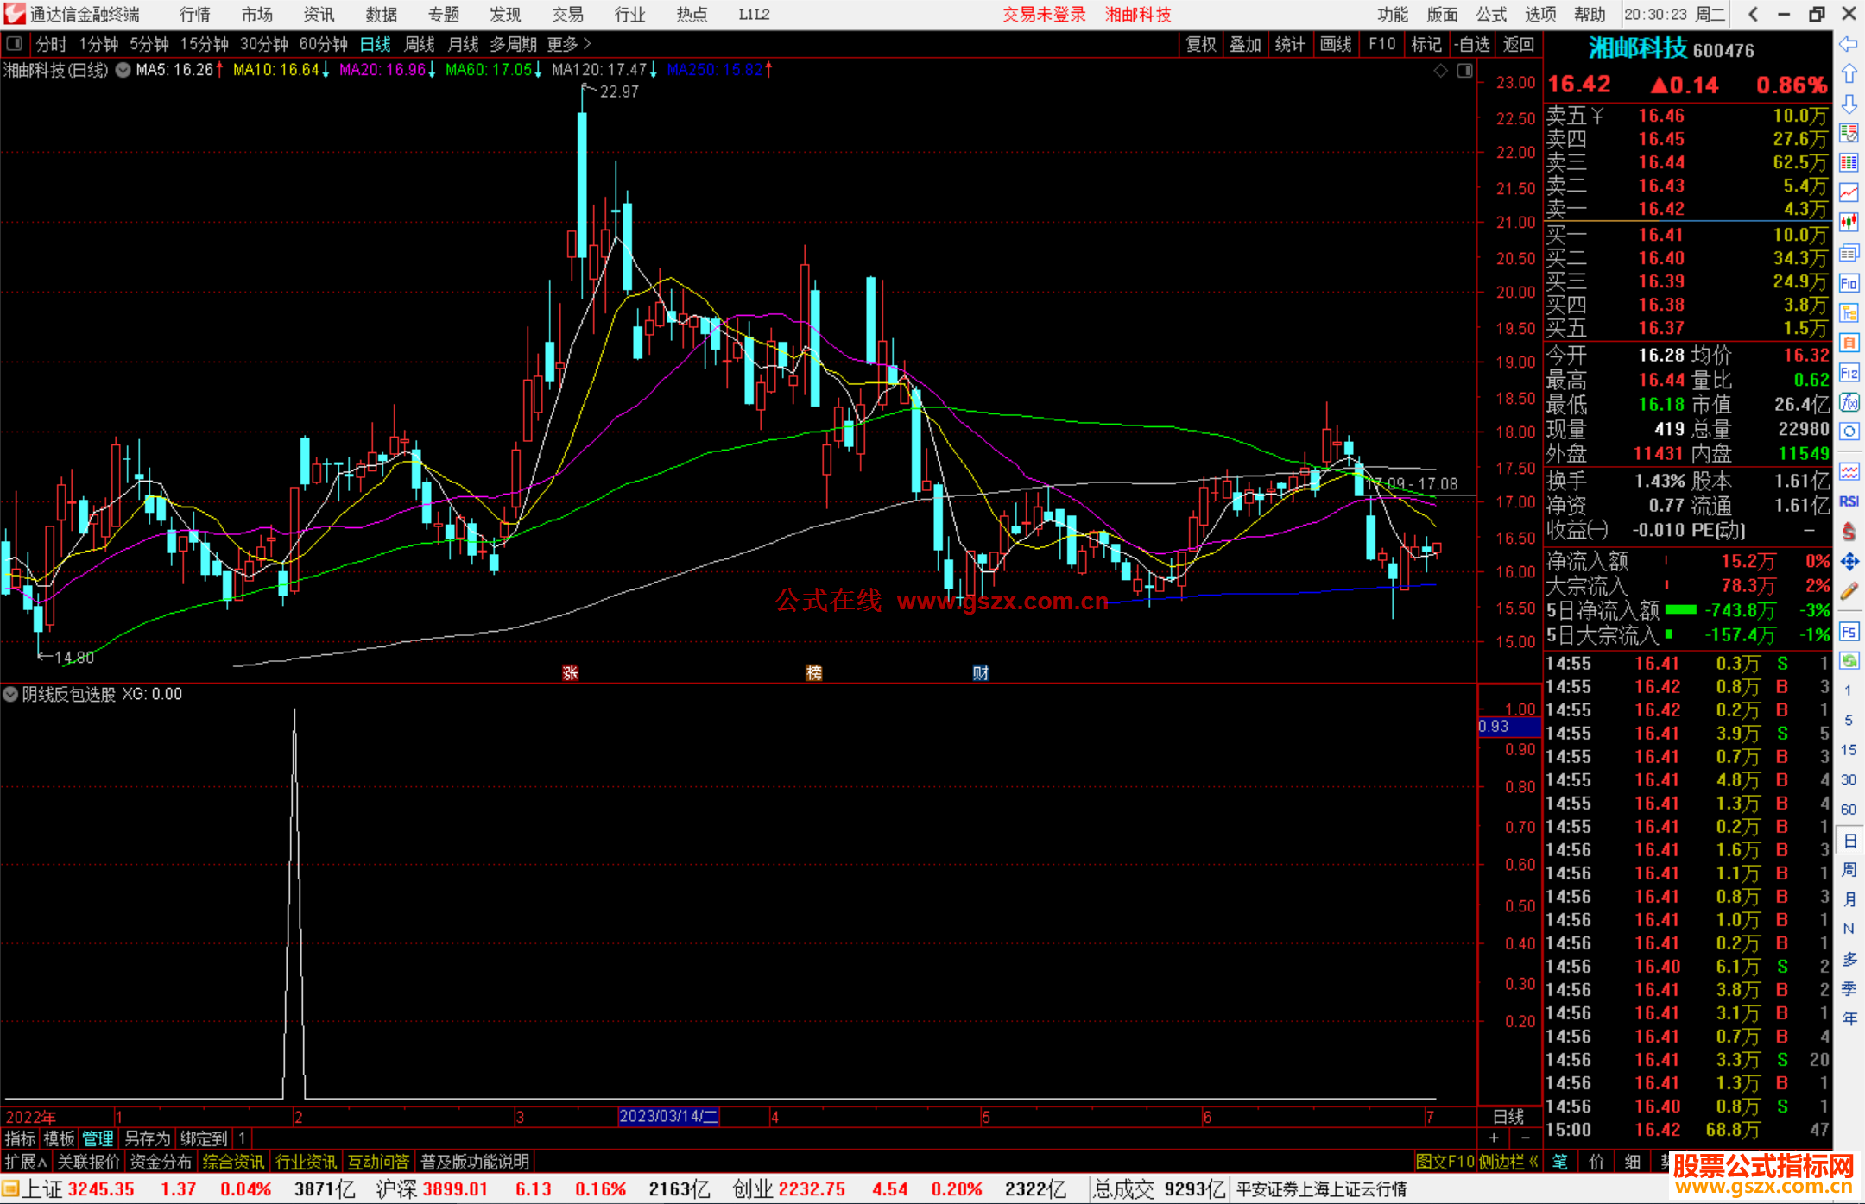The height and width of the screenshot is (1204, 1865).
Task: Toggle the MA indicator settings circle icon
Action: pyautogui.click(x=123, y=70)
